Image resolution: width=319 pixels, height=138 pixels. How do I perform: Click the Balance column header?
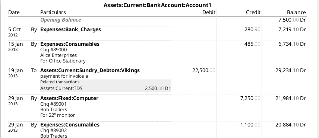296,12
